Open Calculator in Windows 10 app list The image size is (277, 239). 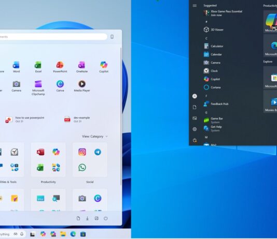pos(213,46)
